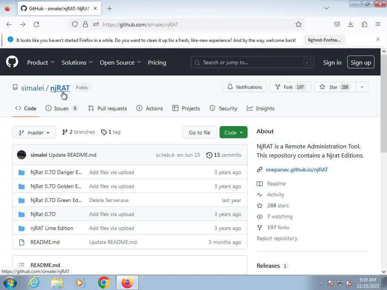This screenshot has width=387, height=290.
Task: Show hidden tray icons arrow
Action: [321, 283]
